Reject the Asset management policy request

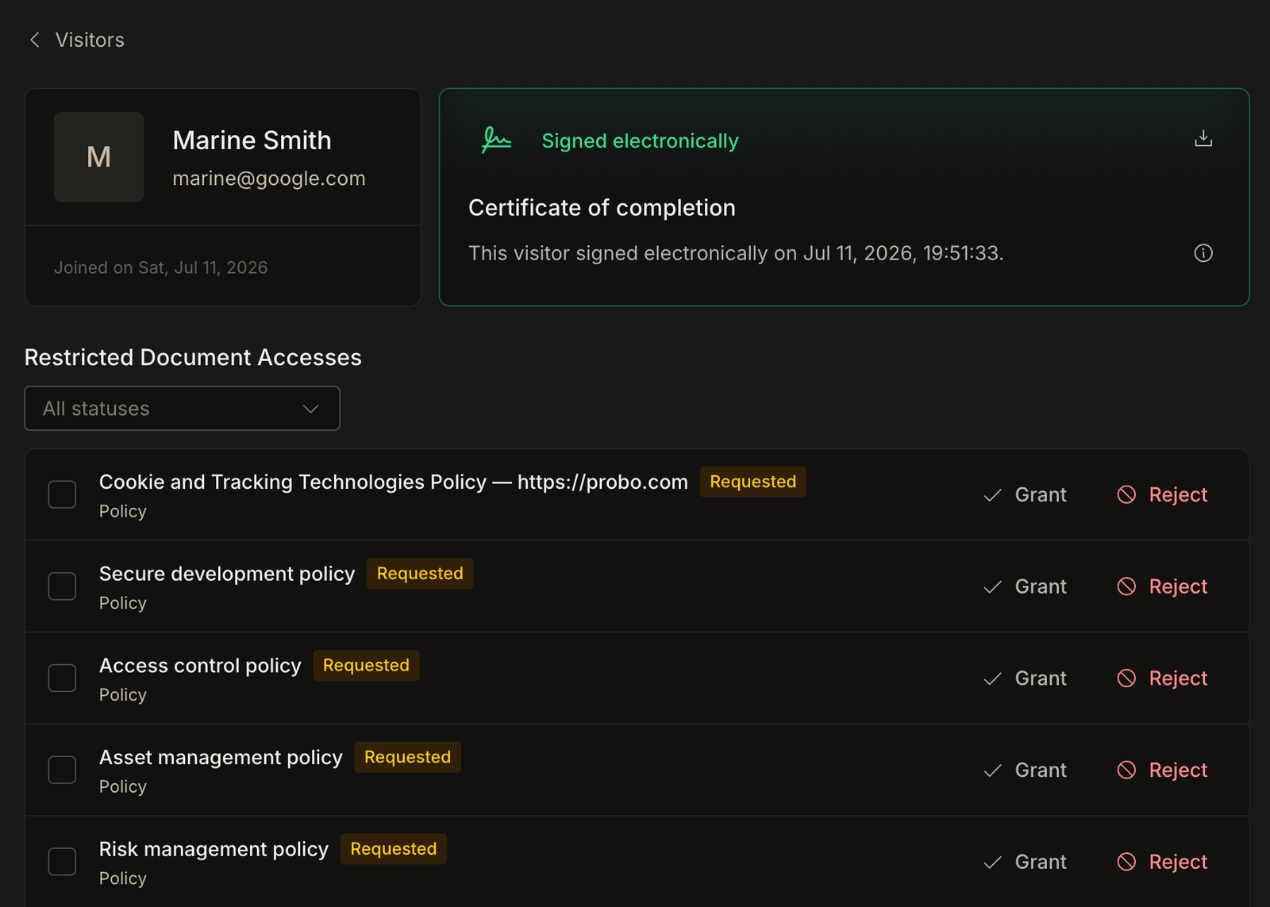1162,770
